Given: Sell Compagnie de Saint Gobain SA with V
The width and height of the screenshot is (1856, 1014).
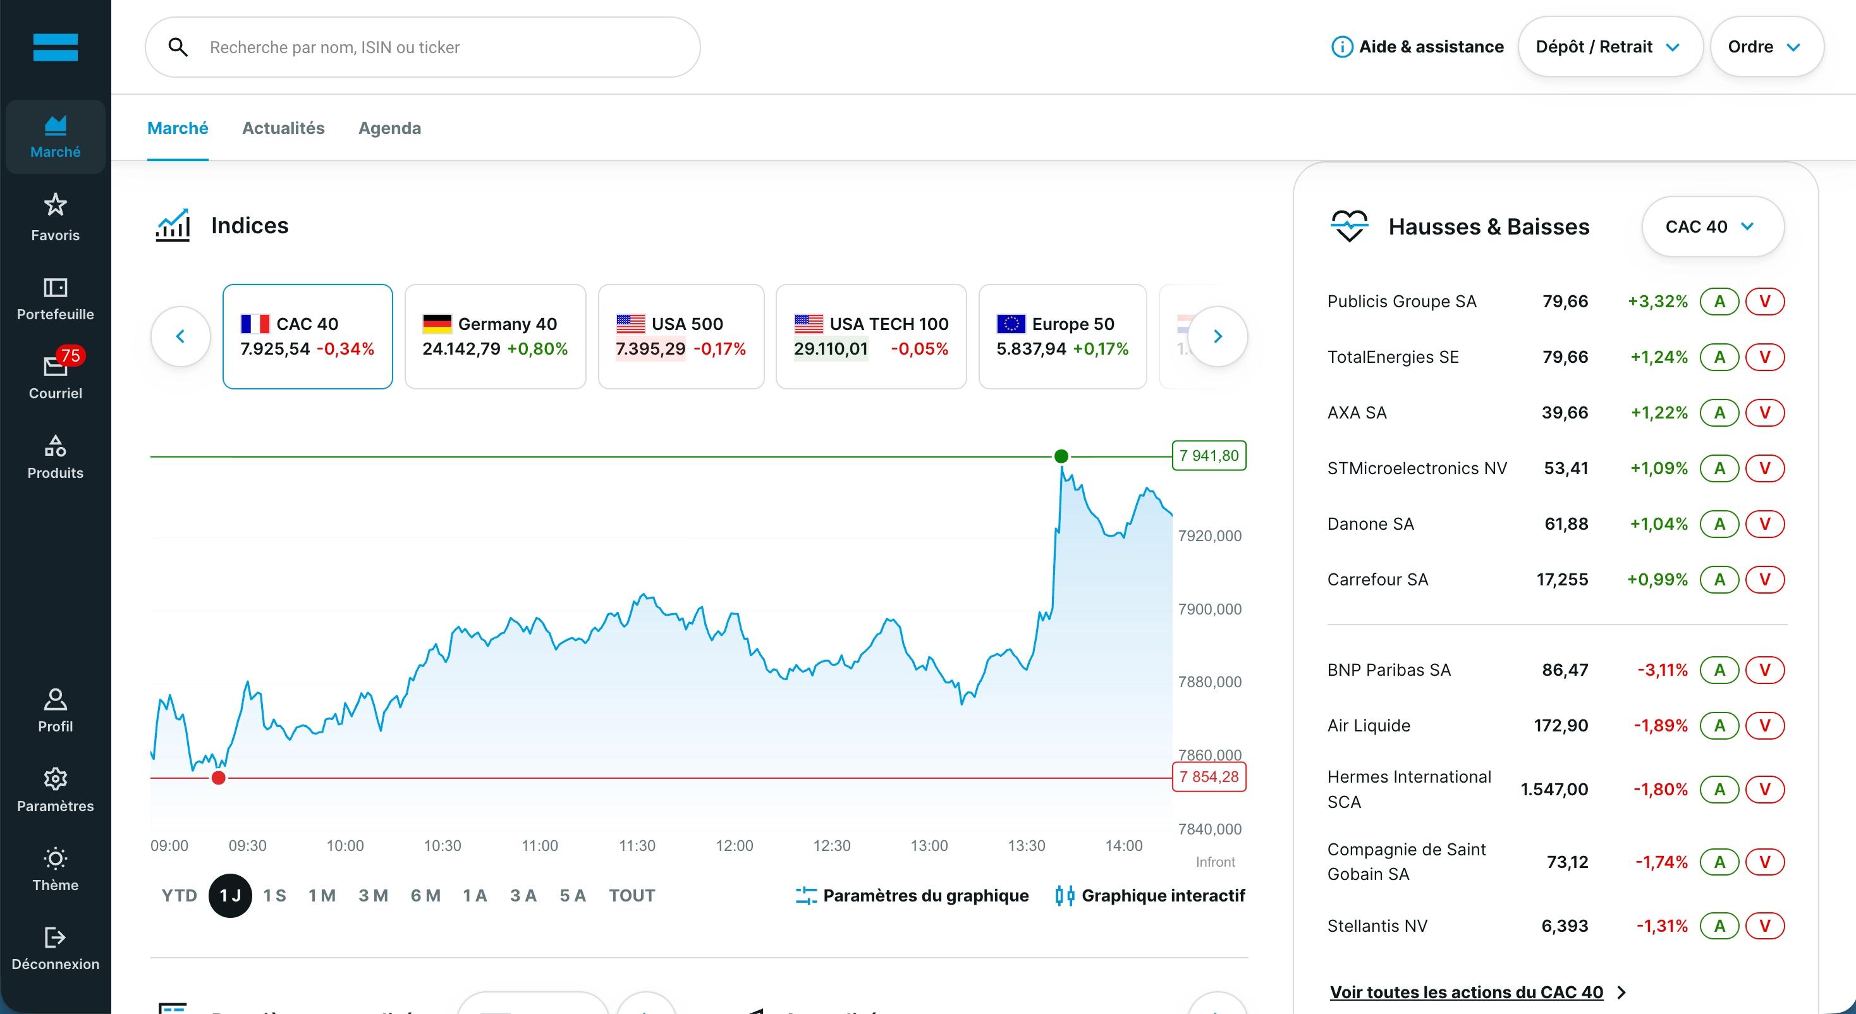Looking at the screenshot, I should point(1764,862).
